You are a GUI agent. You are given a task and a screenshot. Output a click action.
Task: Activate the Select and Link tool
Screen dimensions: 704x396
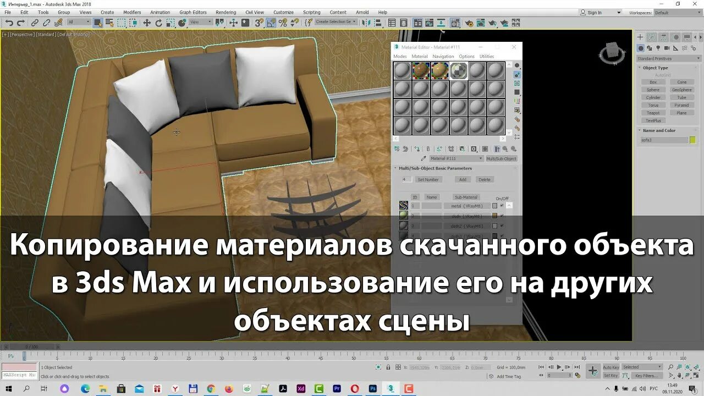(x=34, y=23)
